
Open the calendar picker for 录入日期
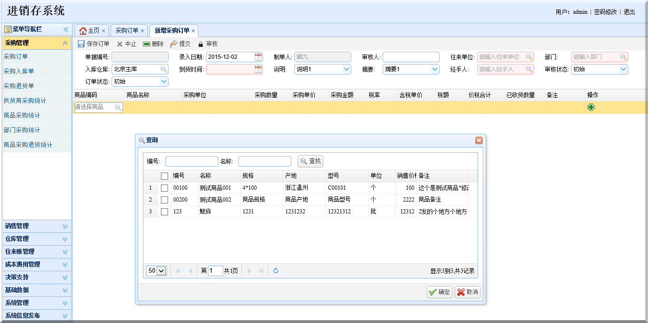[x=258, y=57]
